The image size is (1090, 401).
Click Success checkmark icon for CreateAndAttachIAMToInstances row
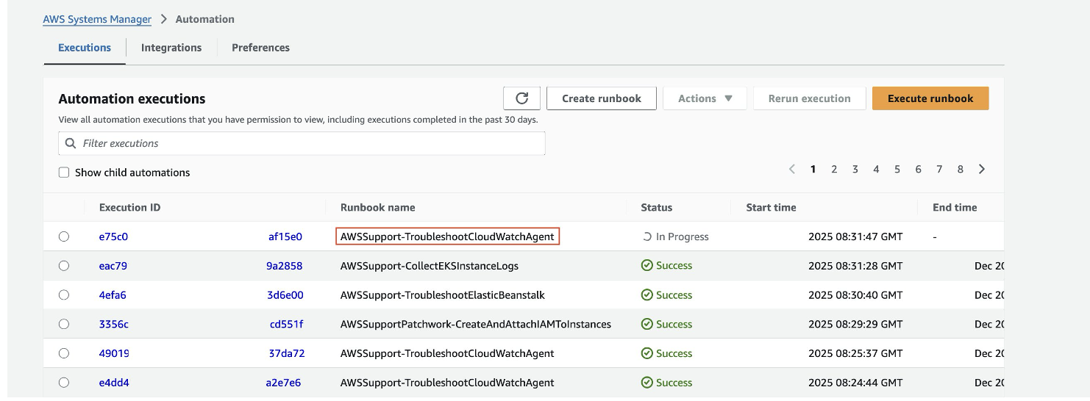click(x=646, y=324)
